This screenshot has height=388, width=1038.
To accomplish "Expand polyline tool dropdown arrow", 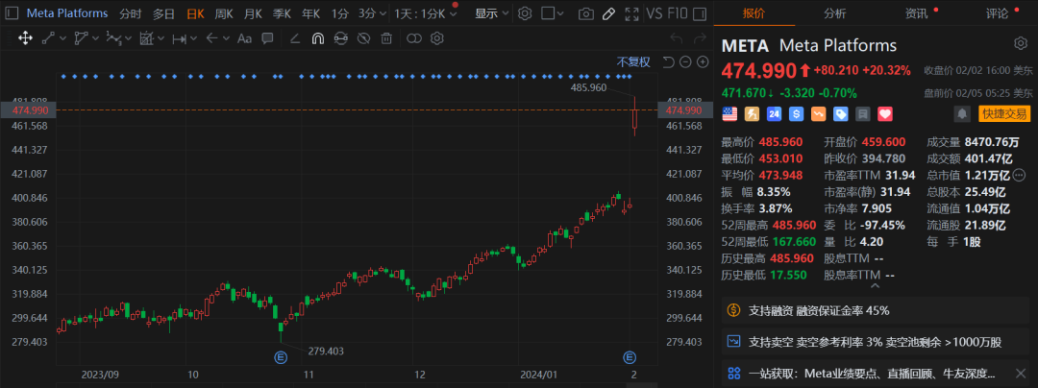I will pyautogui.click(x=95, y=38).
